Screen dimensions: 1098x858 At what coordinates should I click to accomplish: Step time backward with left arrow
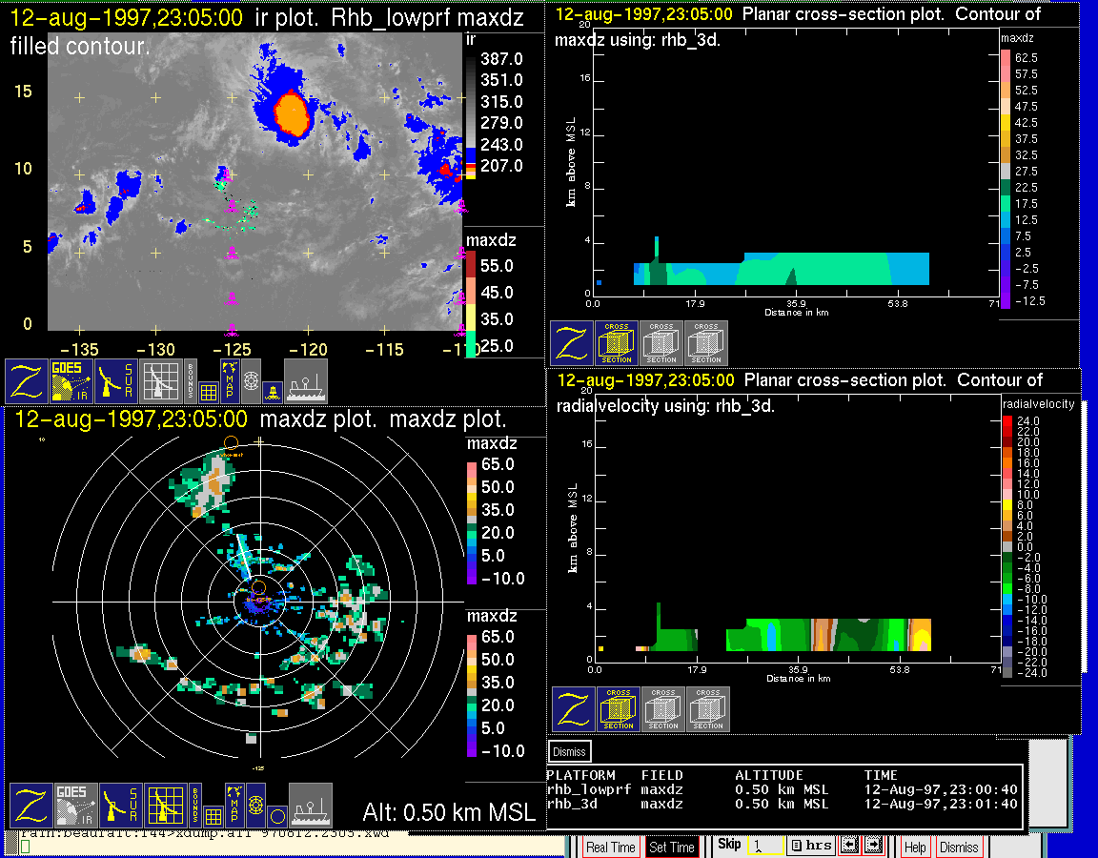(x=851, y=846)
